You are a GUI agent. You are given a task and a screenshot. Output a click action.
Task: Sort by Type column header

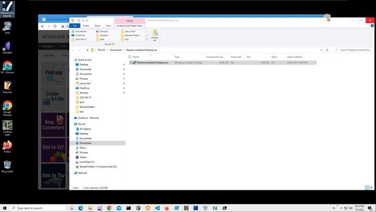coord(177,57)
